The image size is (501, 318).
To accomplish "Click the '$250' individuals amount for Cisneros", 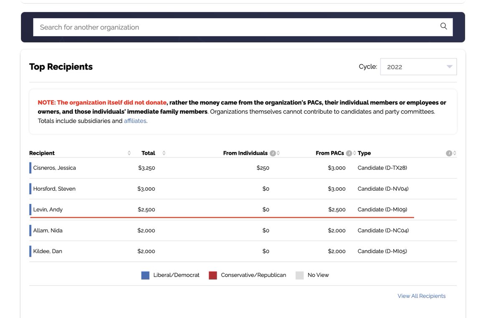I will [x=263, y=168].
